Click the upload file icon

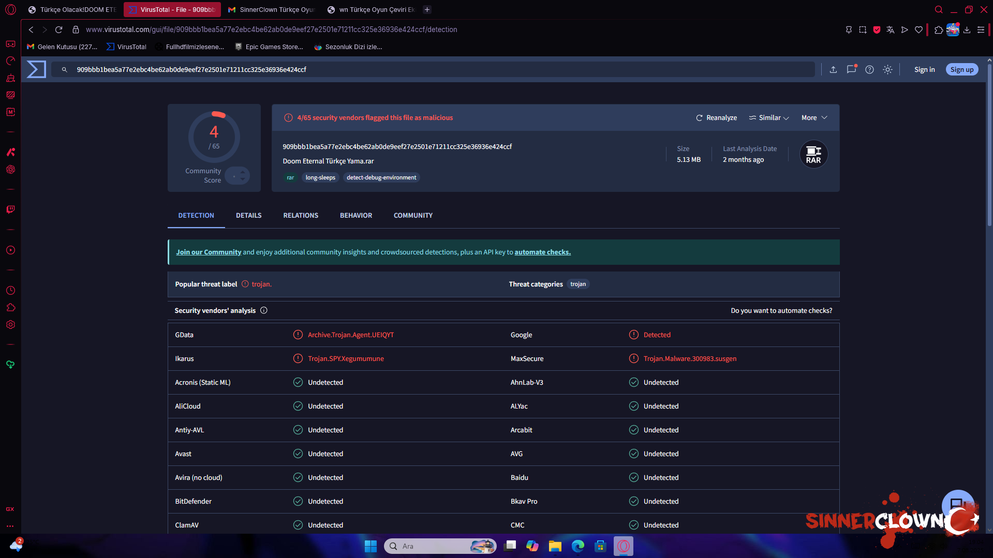(833, 69)
